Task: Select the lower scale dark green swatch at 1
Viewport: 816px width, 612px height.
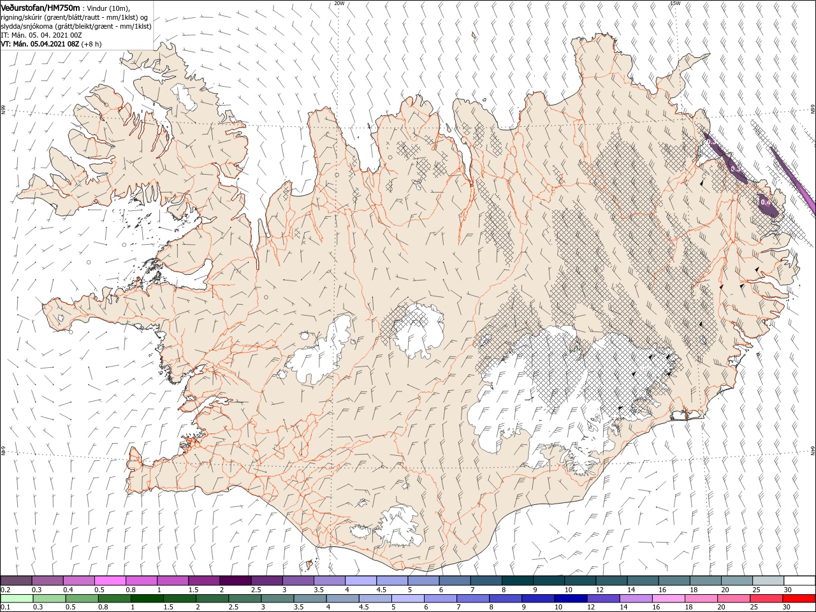Action: click(147, 599)
